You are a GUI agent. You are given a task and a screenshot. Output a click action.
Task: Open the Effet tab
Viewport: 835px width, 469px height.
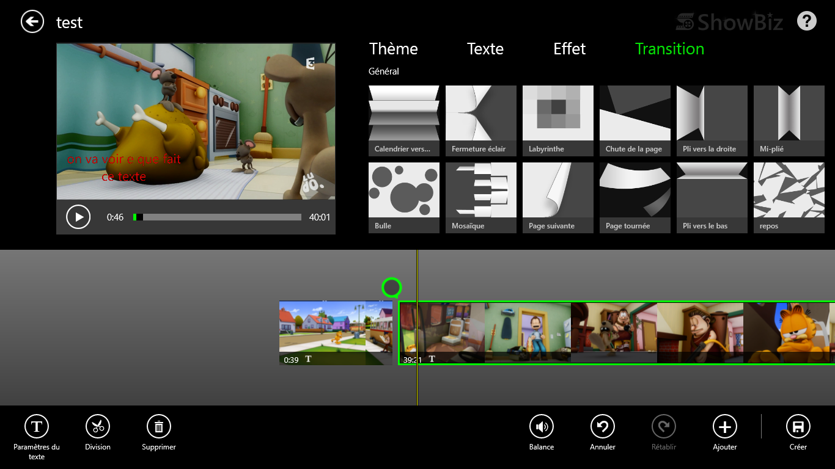click(570, 49)
